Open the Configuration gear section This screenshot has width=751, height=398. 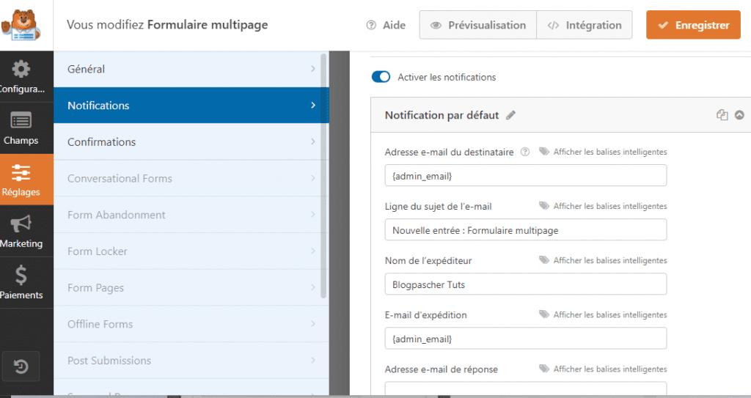click(x=21, y=77)
